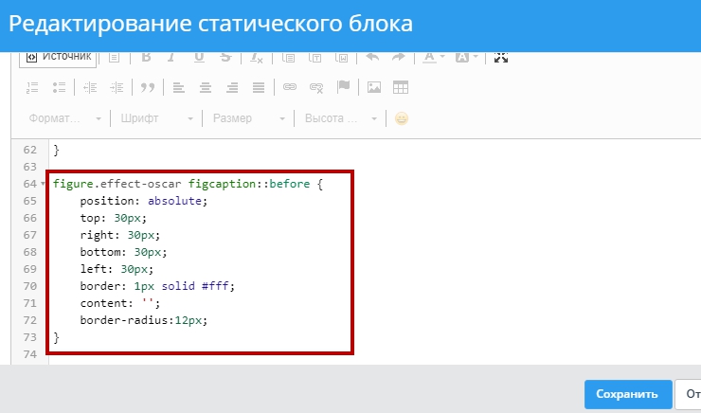
Task: Insert an image via image icon
Action: click(374, 87)
